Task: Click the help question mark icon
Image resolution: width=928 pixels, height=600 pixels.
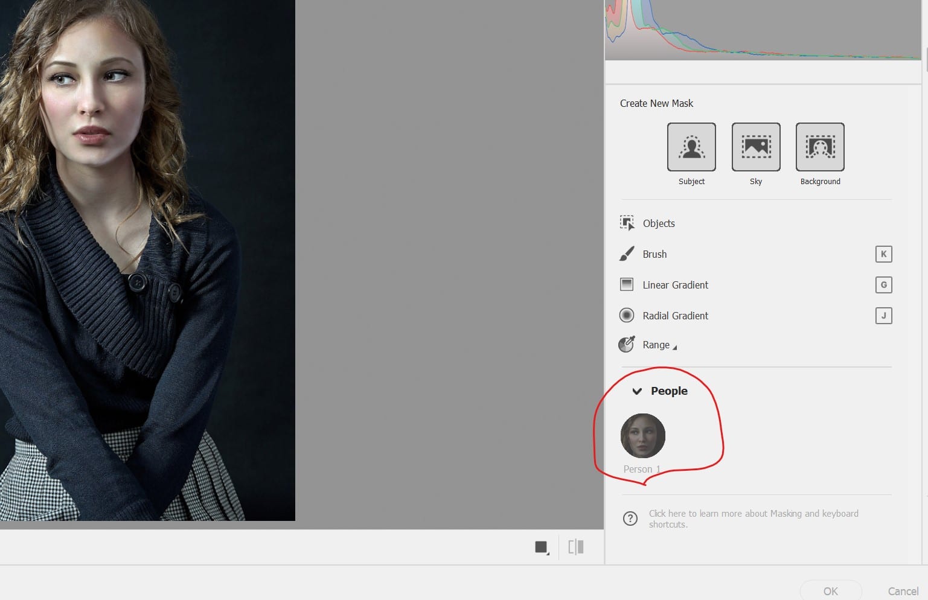Action: click(630, 519)
